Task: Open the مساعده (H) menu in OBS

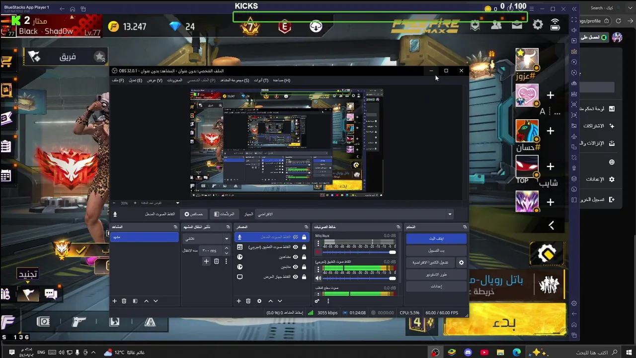Action: point(281,80)
